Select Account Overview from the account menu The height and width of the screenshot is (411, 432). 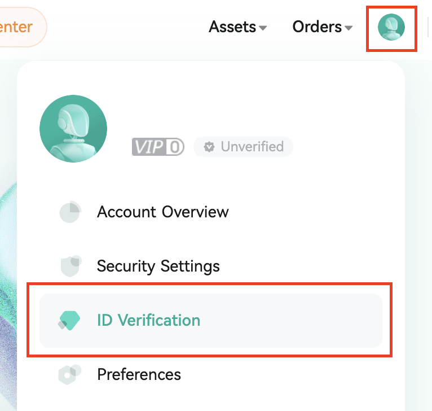point(163,212)
